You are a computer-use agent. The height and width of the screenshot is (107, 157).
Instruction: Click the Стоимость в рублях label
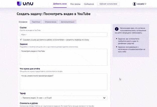pyautogui.click(x=29, y=103)
